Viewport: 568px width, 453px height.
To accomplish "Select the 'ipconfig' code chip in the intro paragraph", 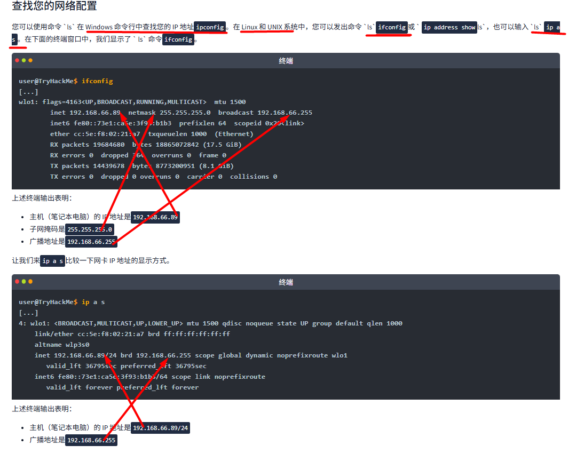I will click(210, 27).
